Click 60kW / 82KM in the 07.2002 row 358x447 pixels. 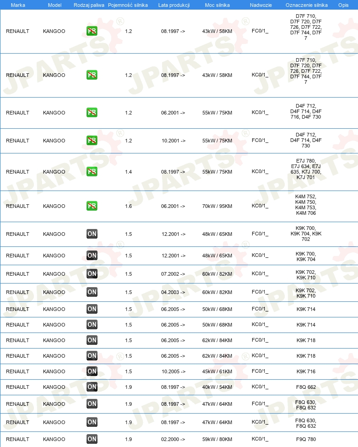pos(217,274)
